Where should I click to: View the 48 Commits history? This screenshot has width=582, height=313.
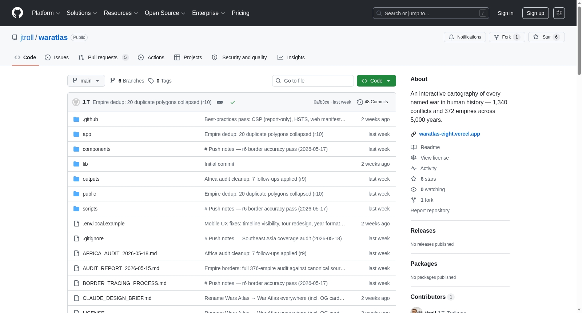pos(373,102)
